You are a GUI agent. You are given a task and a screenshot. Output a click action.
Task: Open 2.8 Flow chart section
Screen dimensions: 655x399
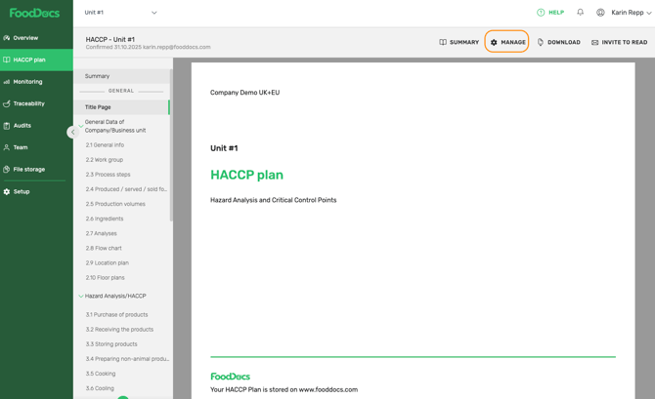pos(104,248)
